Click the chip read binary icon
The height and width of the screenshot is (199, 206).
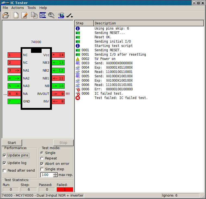click(61, 15)
